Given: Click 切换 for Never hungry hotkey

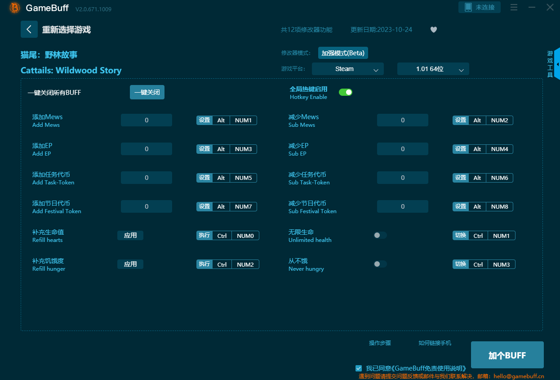Looking at the screenshot, I should pos(461,264).
